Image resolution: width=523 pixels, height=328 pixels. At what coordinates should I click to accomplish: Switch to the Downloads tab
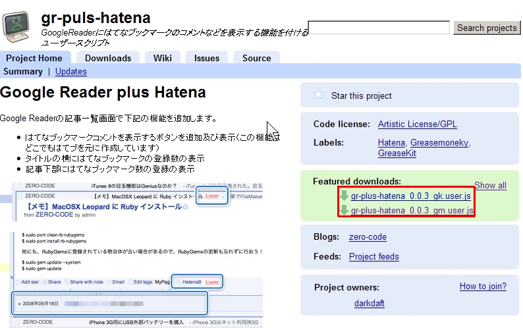point(108,58)
